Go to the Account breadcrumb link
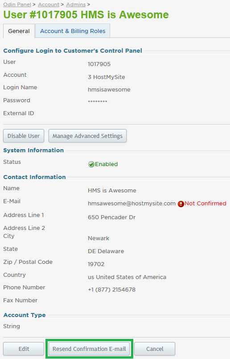 (x=49, y=4)
